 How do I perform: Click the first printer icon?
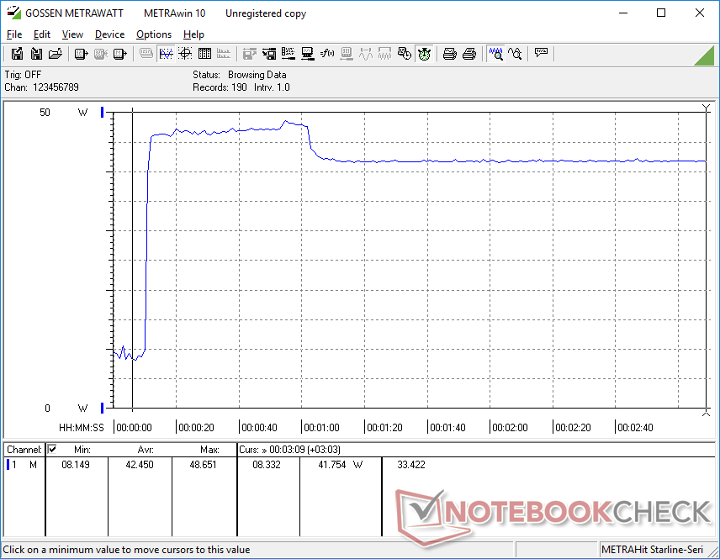coord(449,54)
